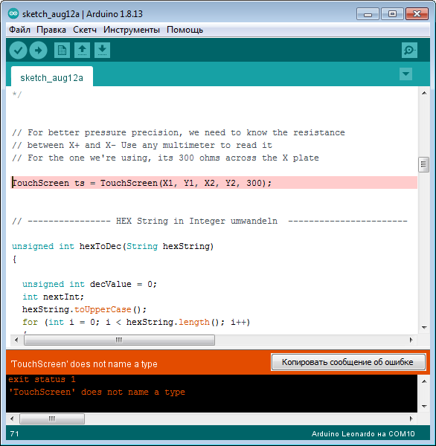Open the Правка menu

point(51,30)
